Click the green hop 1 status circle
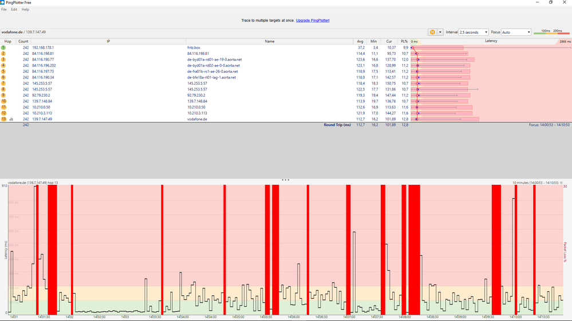The height and width of the screenshot is (321, 572). (3, 47)
